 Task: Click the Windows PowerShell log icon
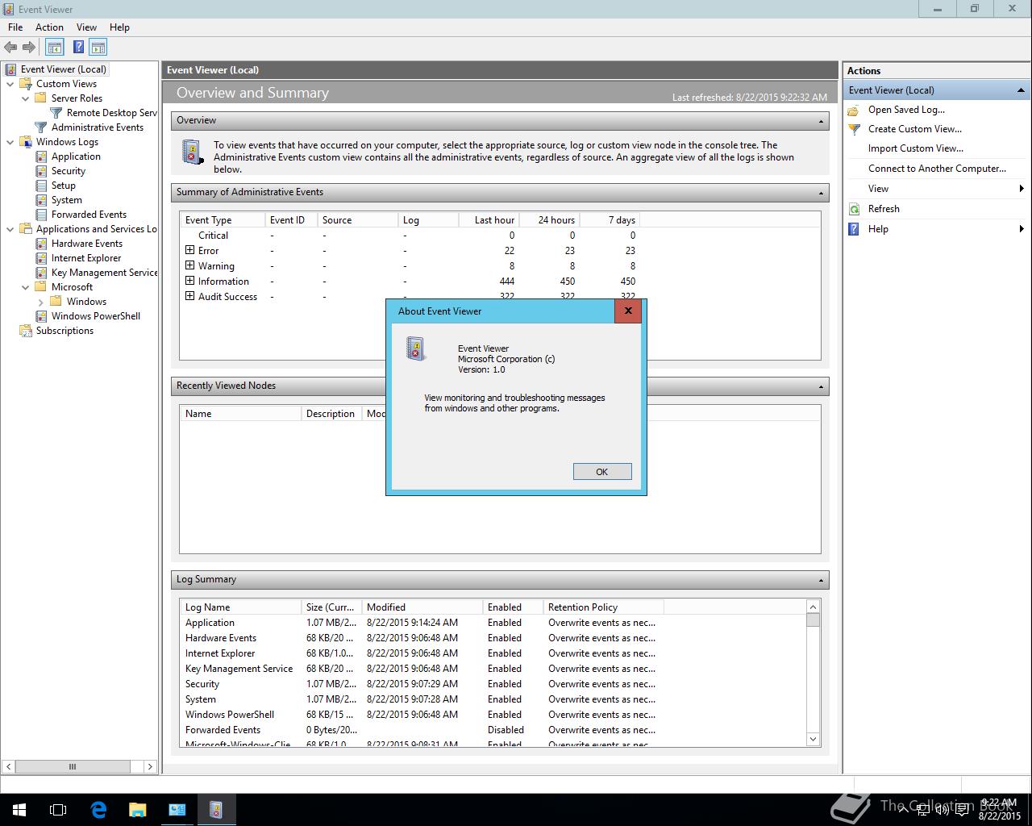coord(41,316)
